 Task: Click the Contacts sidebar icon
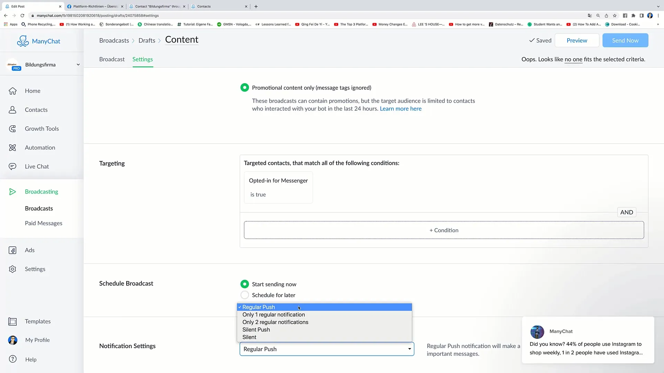click(12, 109)
